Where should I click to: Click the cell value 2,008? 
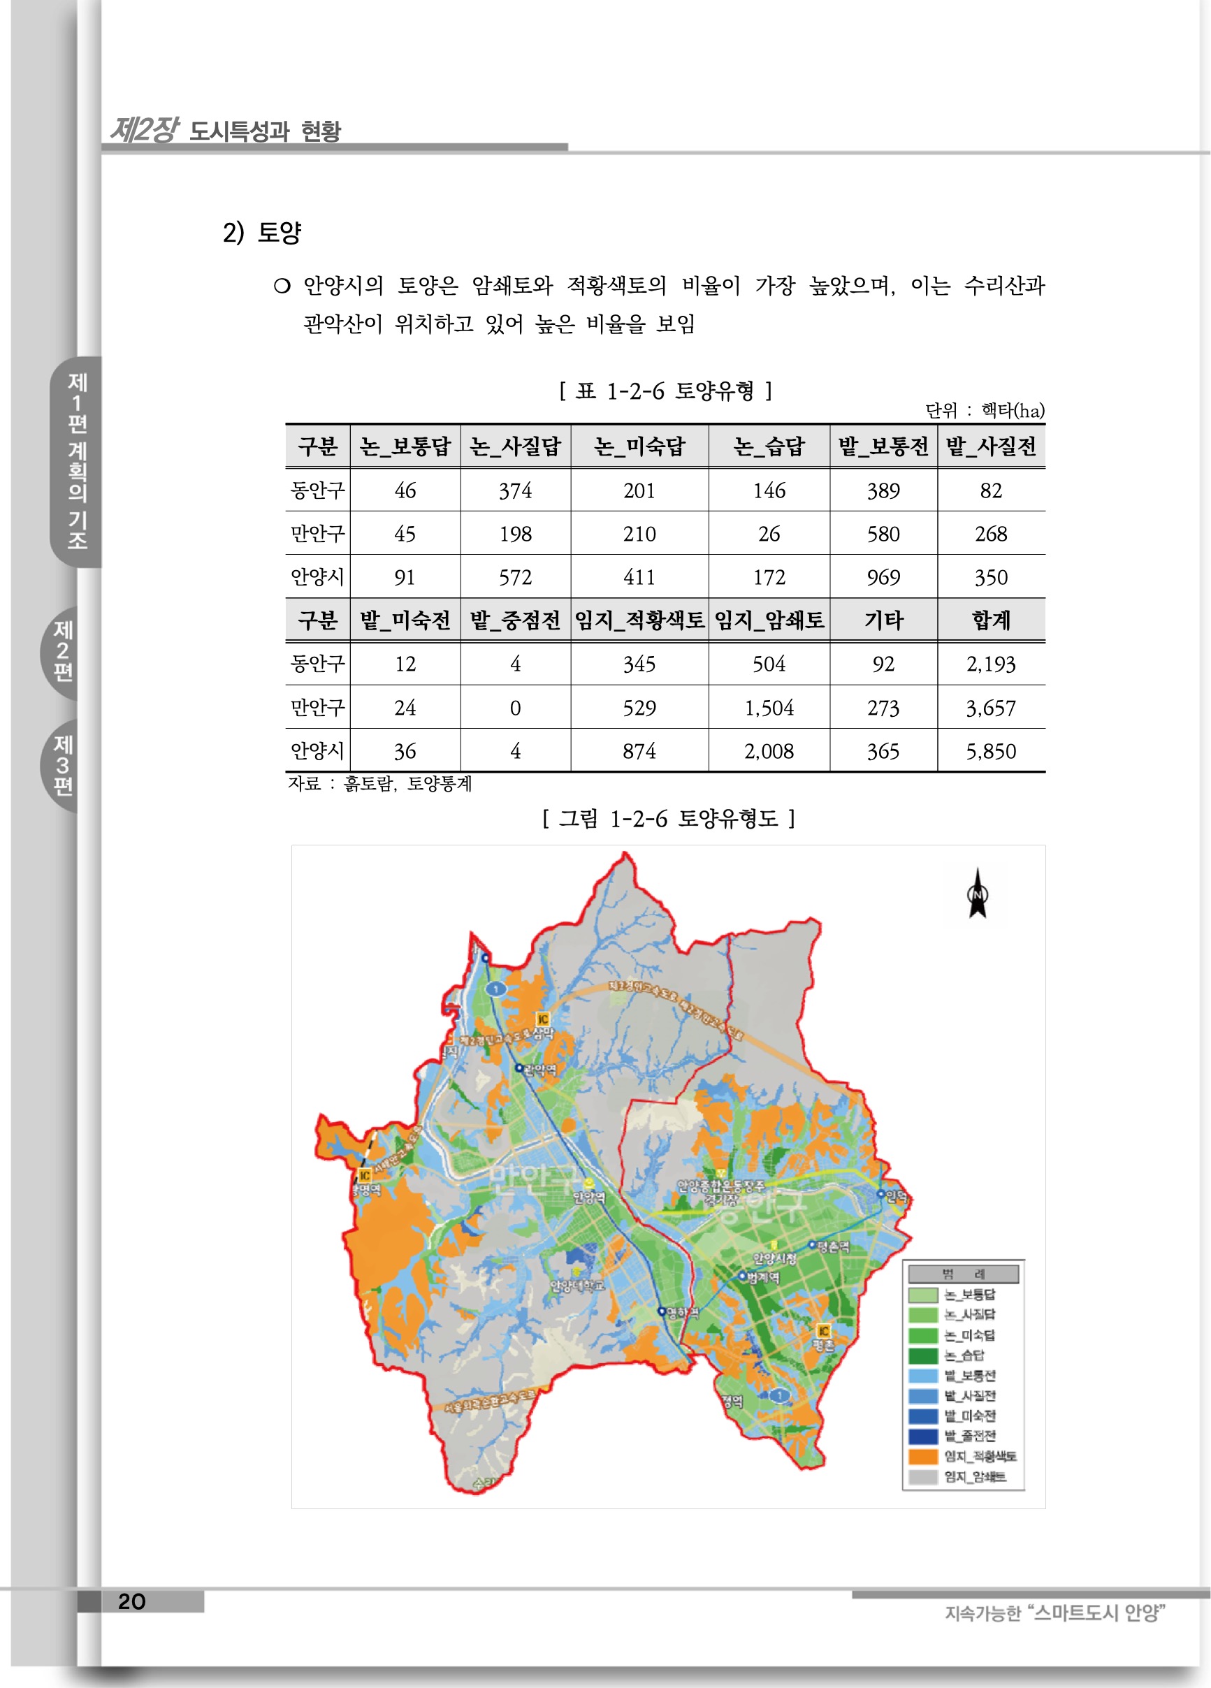tap(769, 751)
